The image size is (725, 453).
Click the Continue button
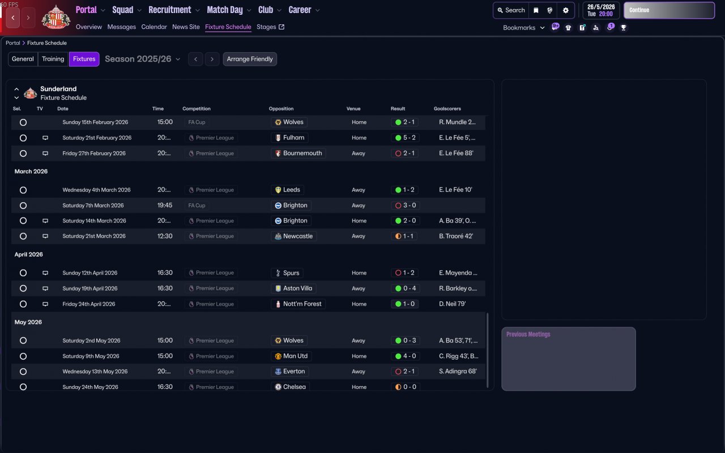pyautogui.click(x=669, y=10)
